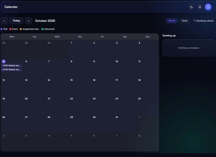Switch to Week view
The height and width of the screenshot is (157, 216).
point(184,21)
